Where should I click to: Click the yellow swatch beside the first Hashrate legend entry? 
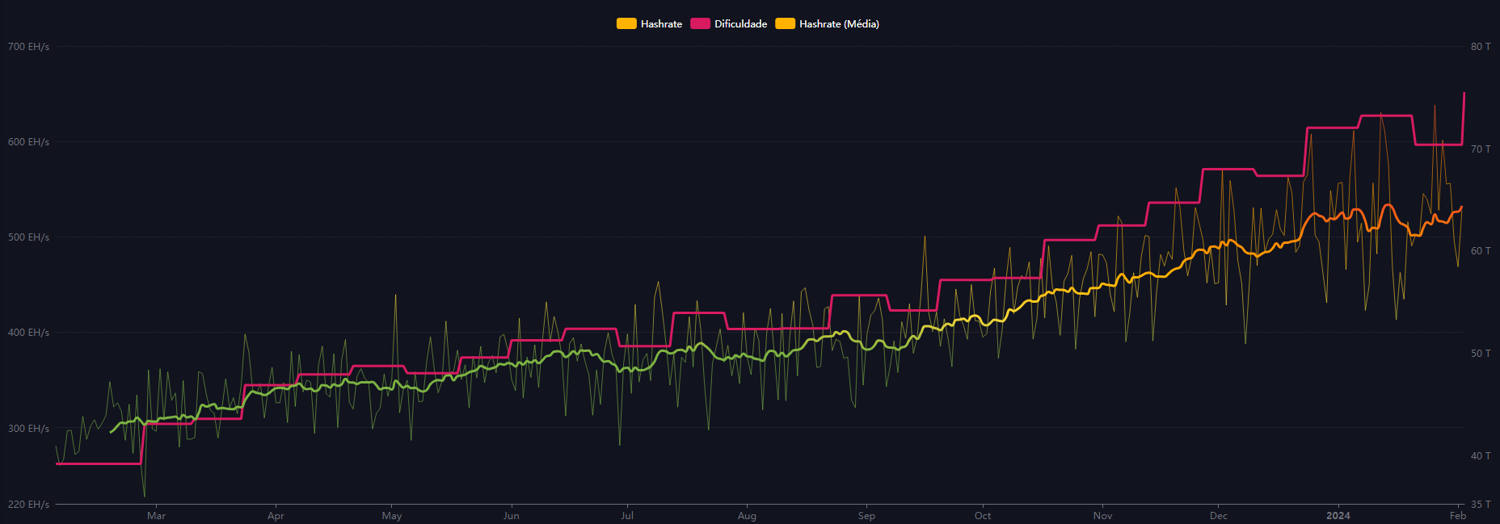626,24
